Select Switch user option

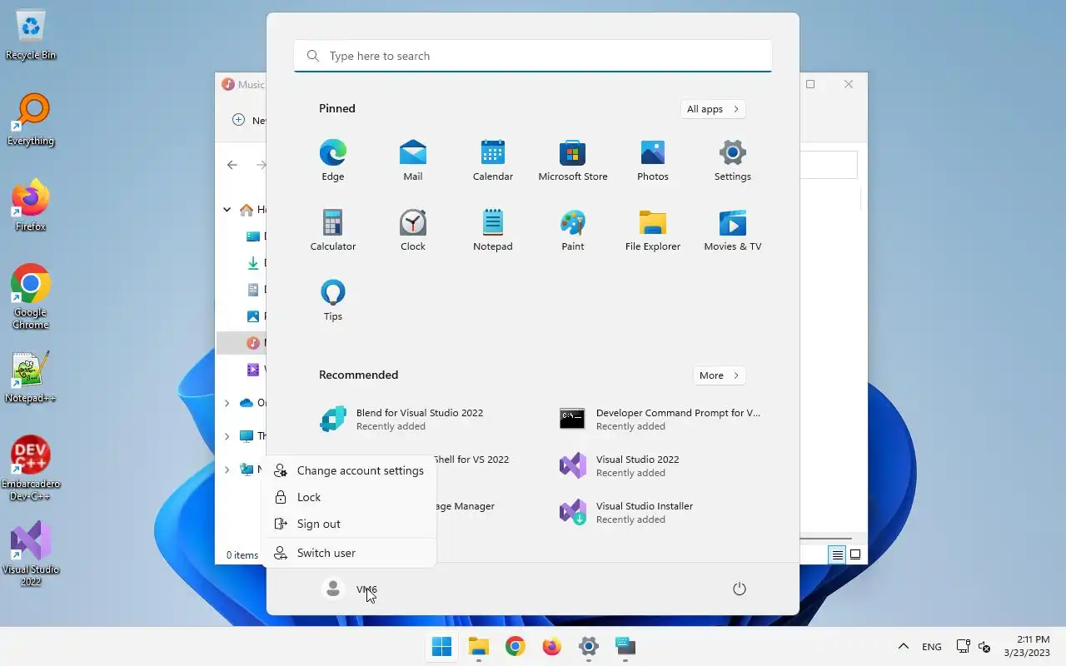click(x=349, y=553)
